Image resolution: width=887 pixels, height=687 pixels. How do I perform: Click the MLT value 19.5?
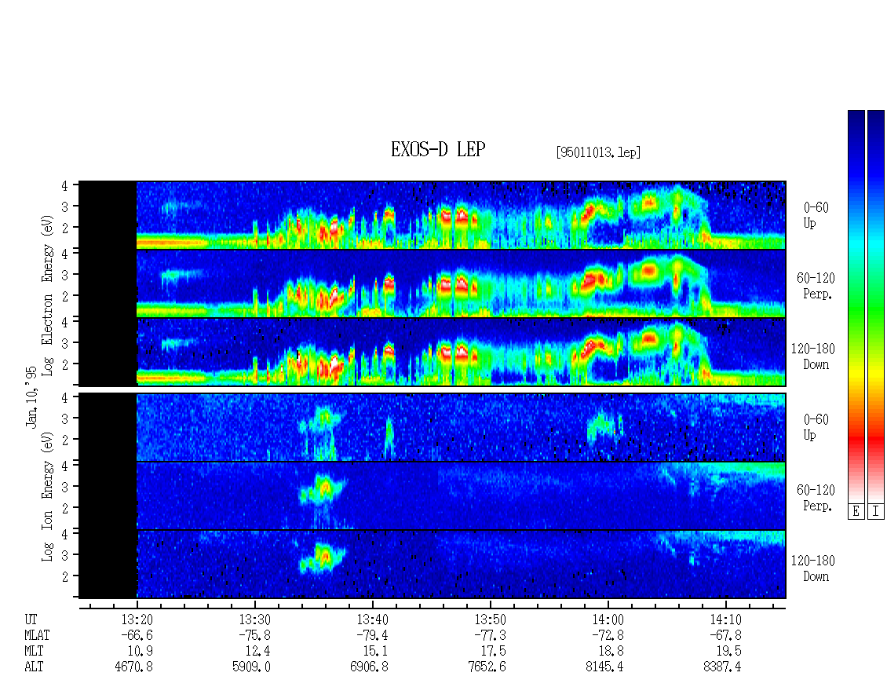728,652
